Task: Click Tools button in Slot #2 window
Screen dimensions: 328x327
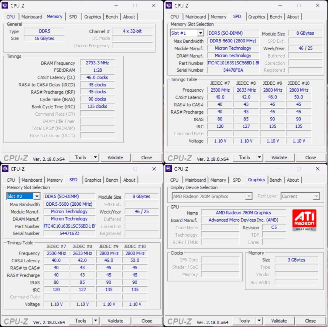Action: click(x=81, y=321)
